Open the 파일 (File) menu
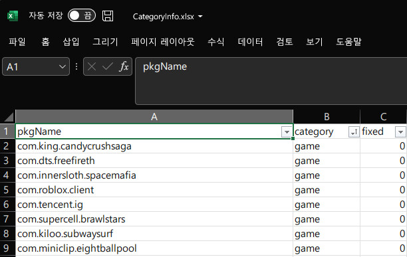Image resolution: width=407 pixels, height=257 pixels. pyautogui.click(x=17, y=41)
